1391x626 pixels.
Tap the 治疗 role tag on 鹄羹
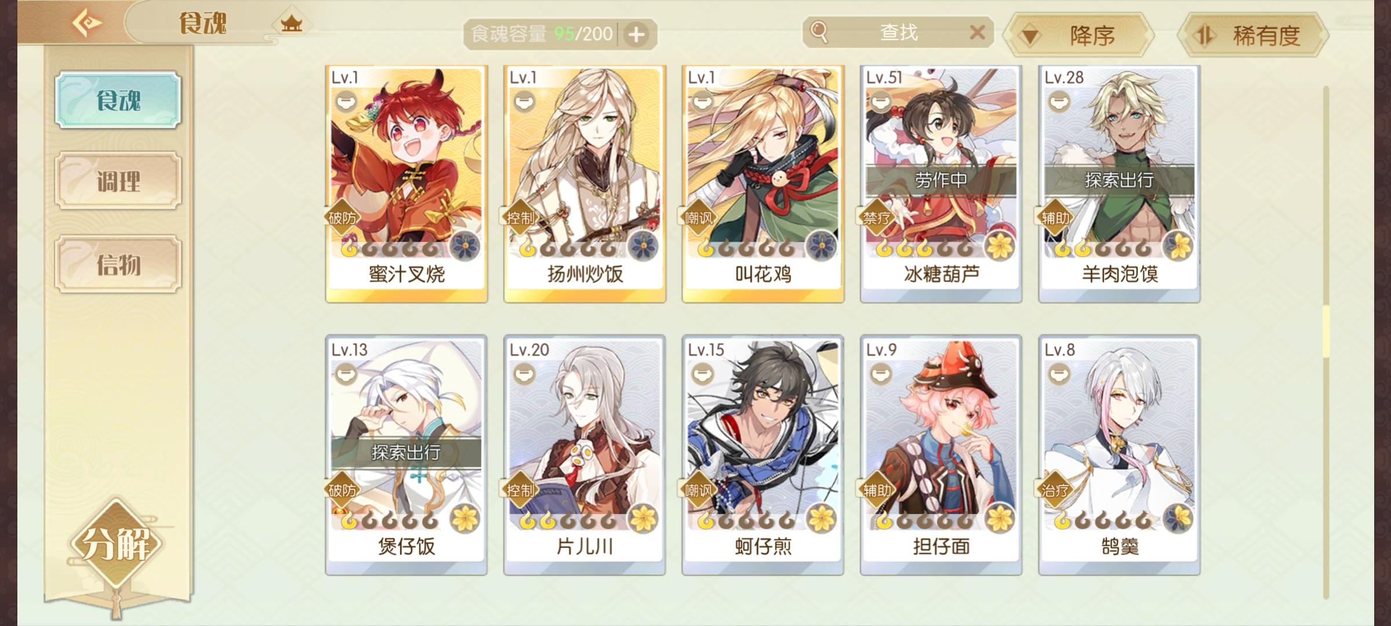pyautogui.click(x=1055, y=491)
